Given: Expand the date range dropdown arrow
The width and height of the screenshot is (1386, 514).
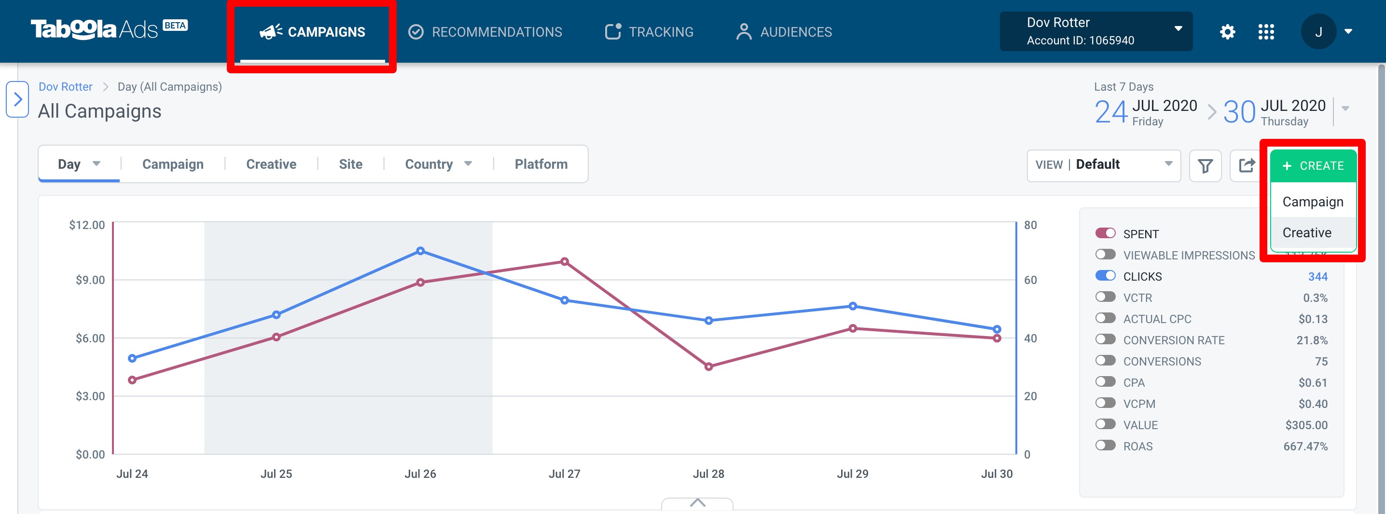Looking at the screenshot, I should pyautogui.click(x=1345, y=108).
